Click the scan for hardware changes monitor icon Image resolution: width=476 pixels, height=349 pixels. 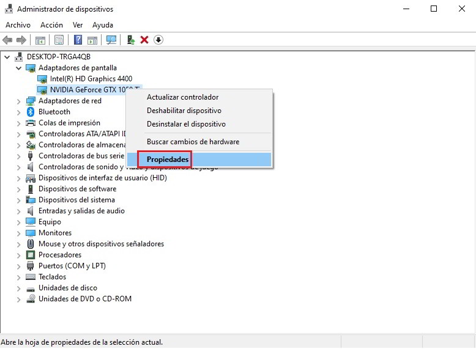click(x=111, y=40)
